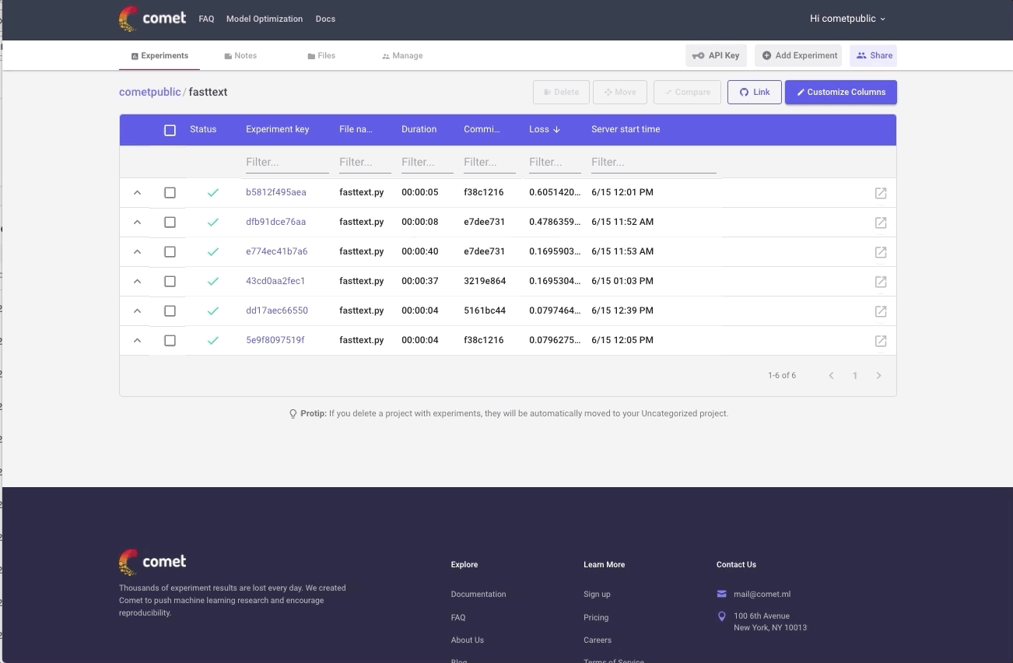Click green status checkmark for dfb91dce76aa
The width and height of the screenshot is (1013, 663).
(x=213, y=223)
